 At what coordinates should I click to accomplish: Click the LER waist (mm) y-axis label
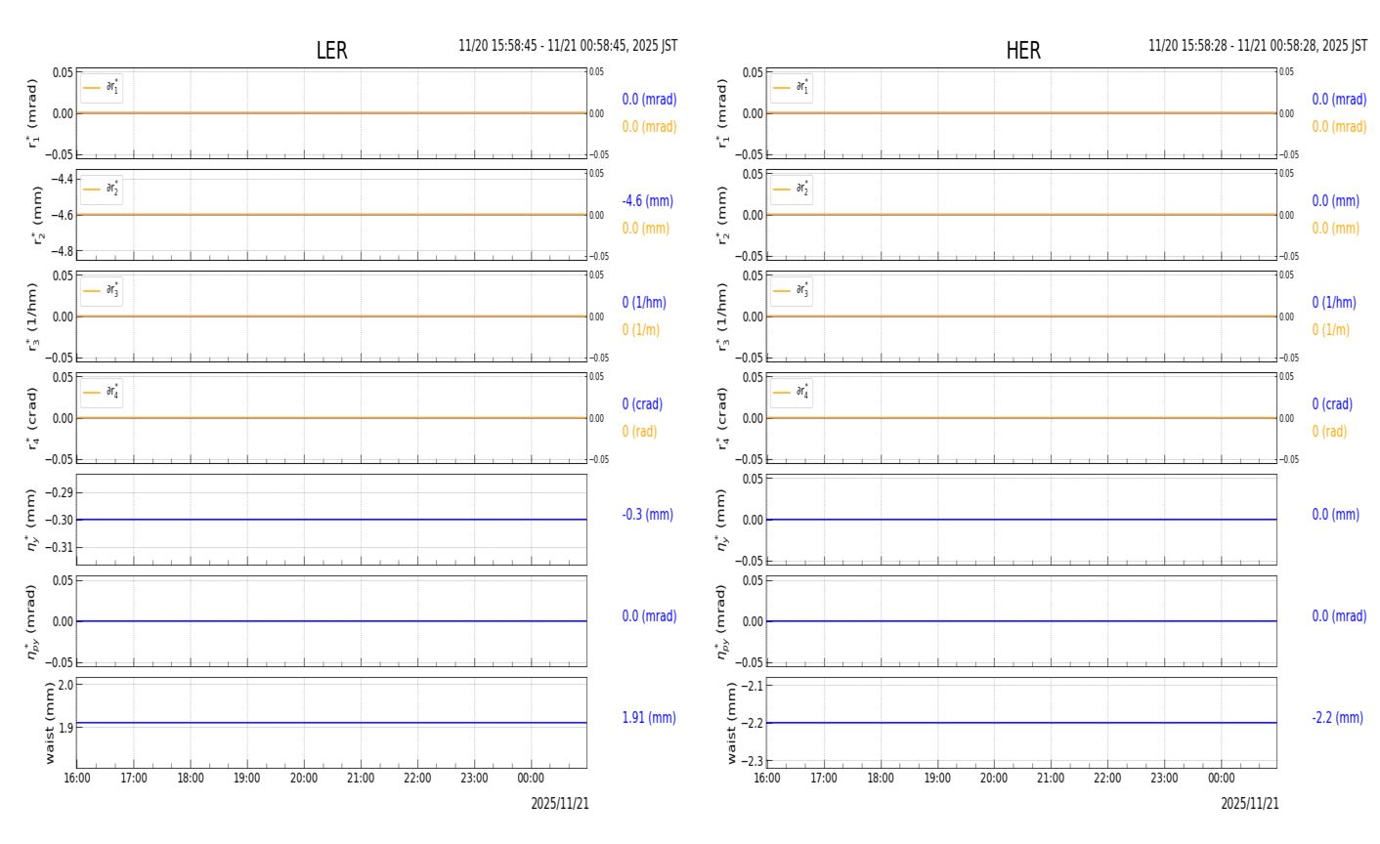(x=50, y=723)
